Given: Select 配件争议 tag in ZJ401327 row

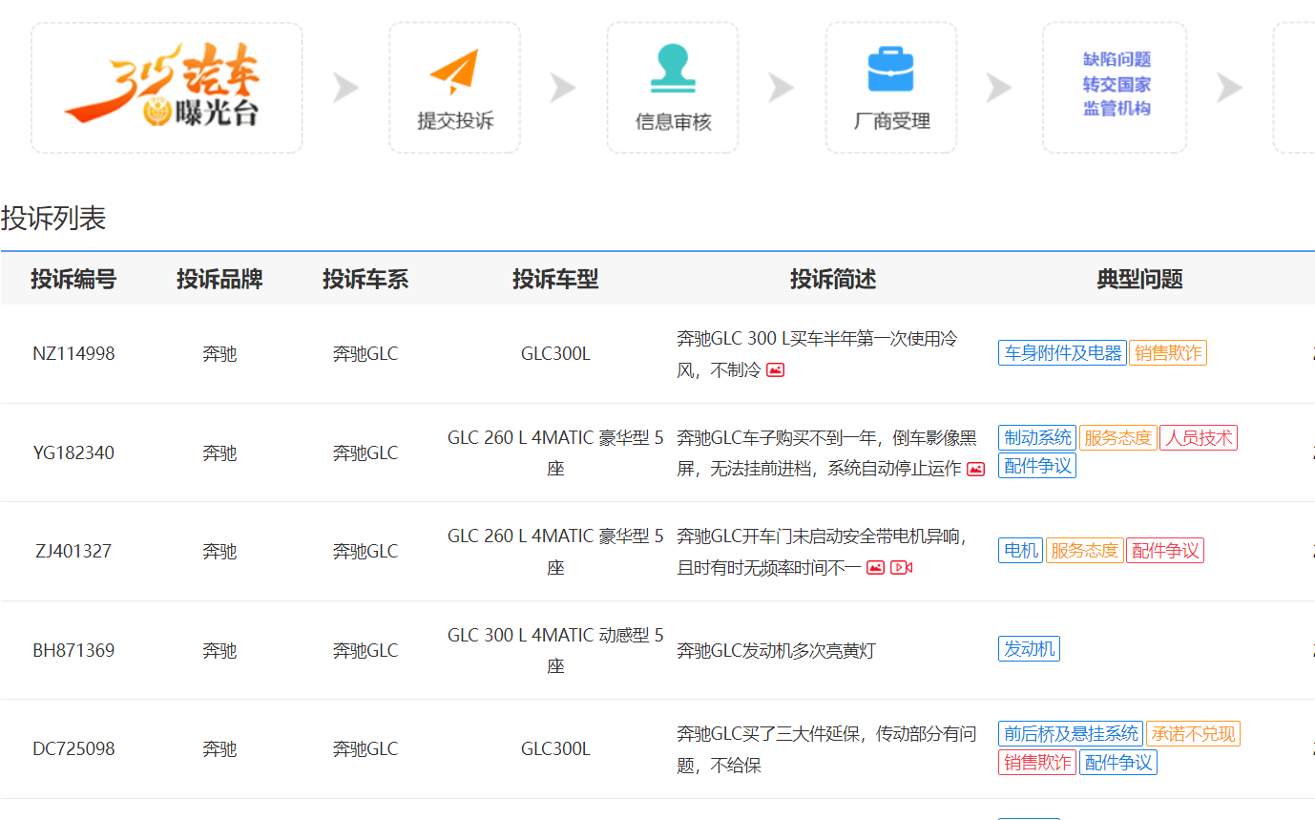Looking at the screenshot, I should [x=1165, y=551].
